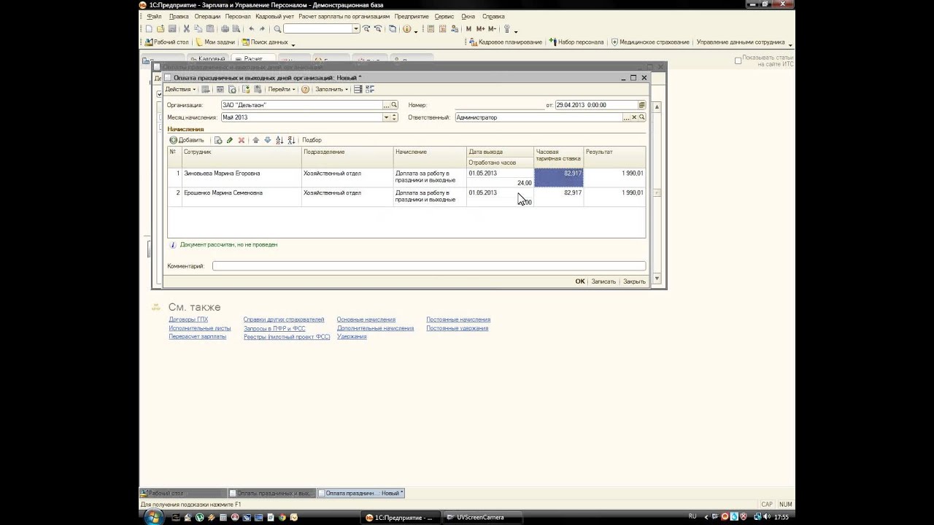Viewport: 934px width, 525px height.
Task: Click the Open file icon in main toolbar
Action: coord(161,29)
